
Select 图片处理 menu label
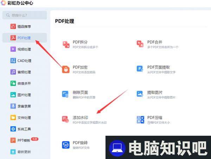click(x=24, y=95)
